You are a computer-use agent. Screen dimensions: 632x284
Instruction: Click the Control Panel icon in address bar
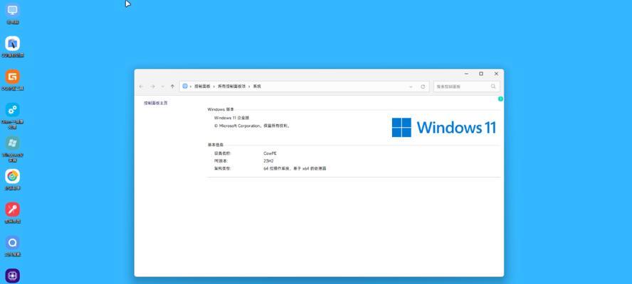pos(185,86)
